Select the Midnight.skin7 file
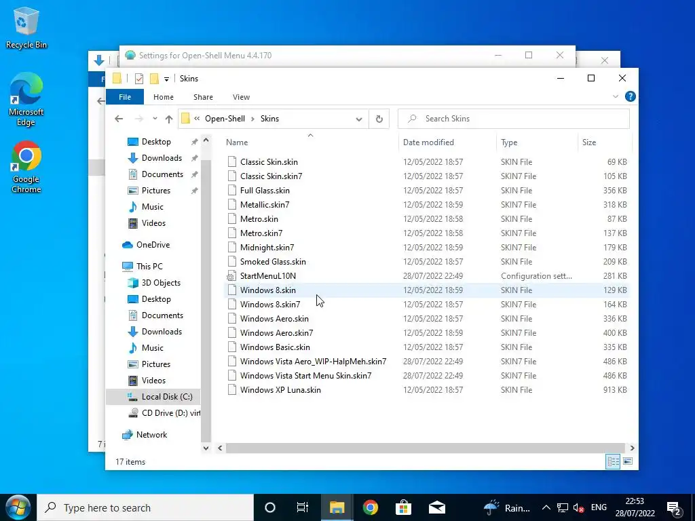This screenshot has height=521, width=695. coord(267,248)
